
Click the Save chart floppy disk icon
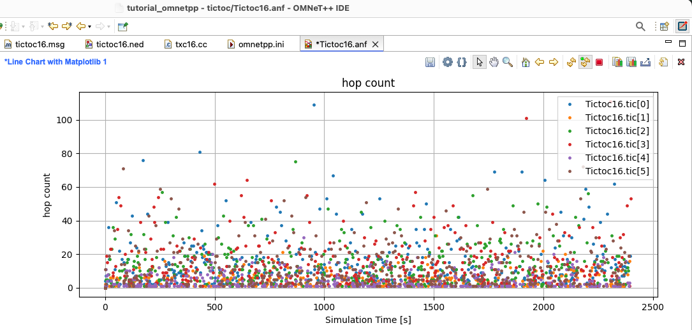pos(431,63)
